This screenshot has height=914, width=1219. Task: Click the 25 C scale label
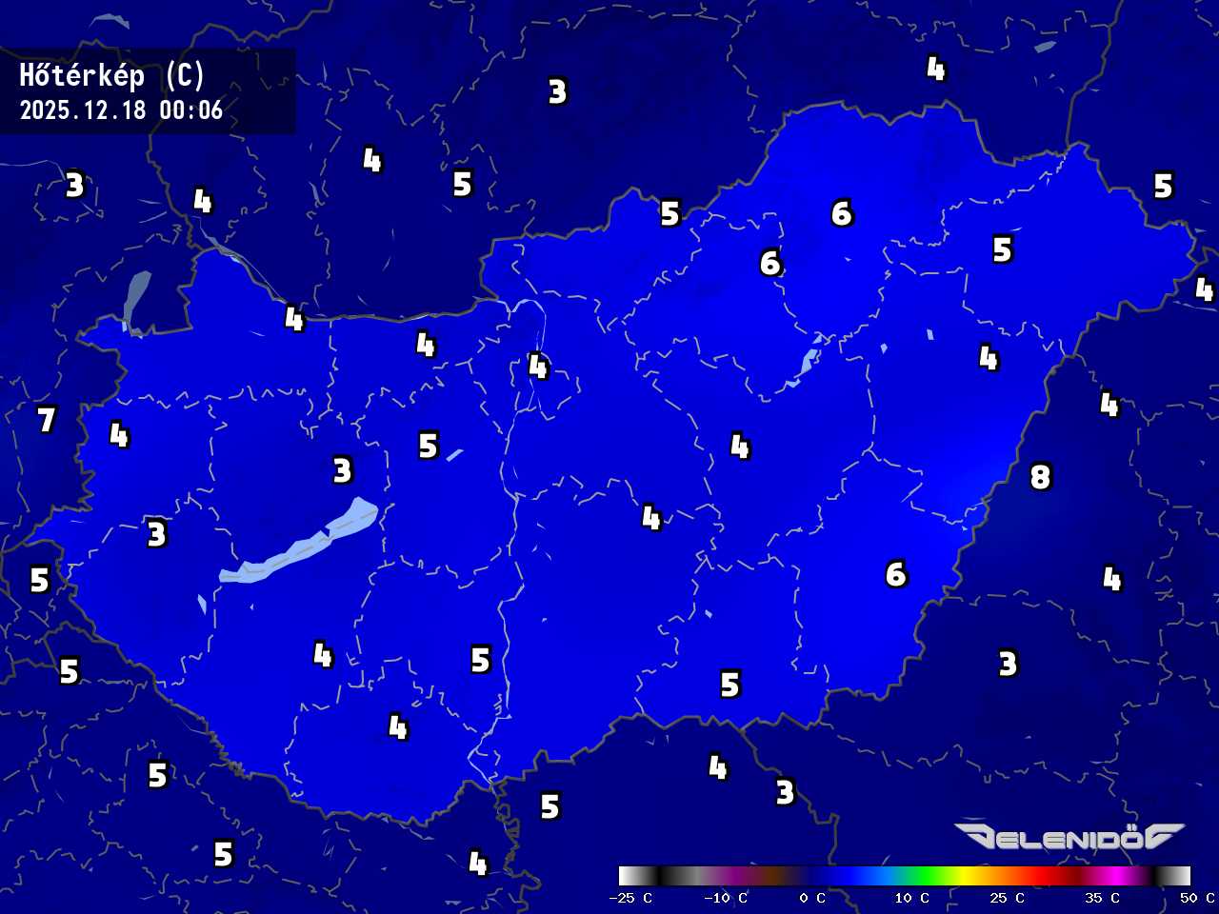pos(1007,898)
